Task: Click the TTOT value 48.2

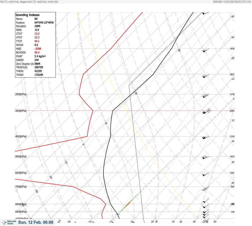Action: point(37,41)
